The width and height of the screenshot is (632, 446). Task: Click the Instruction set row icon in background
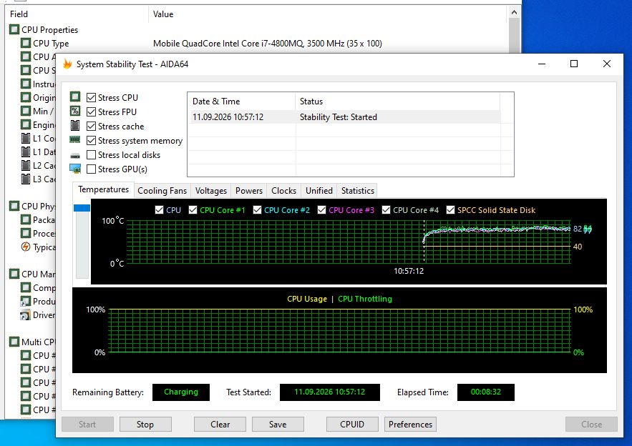point(26,84)
